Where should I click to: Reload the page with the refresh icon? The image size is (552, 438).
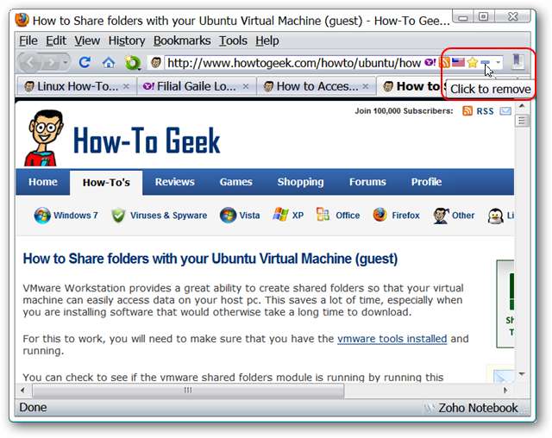tap(85, 63)
